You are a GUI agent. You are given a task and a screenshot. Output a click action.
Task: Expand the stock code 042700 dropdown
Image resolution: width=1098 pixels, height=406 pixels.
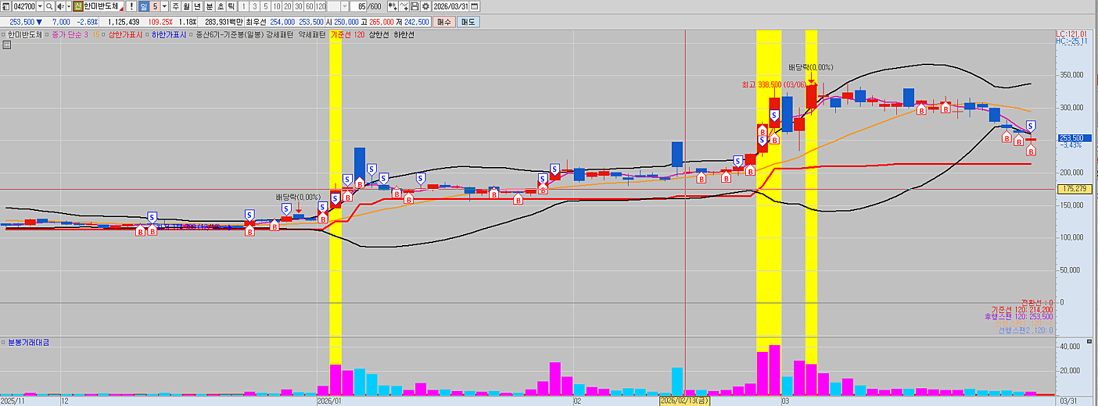(40, 6)
